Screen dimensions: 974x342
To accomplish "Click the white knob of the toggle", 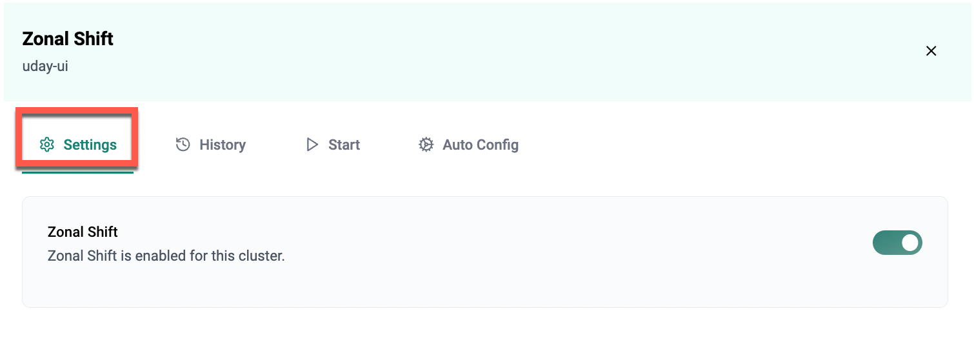I will pyautogui.click(x=909, y=243).
